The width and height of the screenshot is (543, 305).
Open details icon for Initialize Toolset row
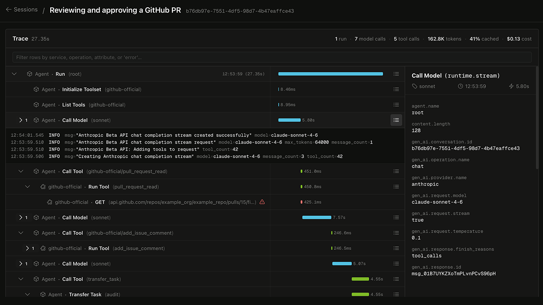[x=396, y=89]
